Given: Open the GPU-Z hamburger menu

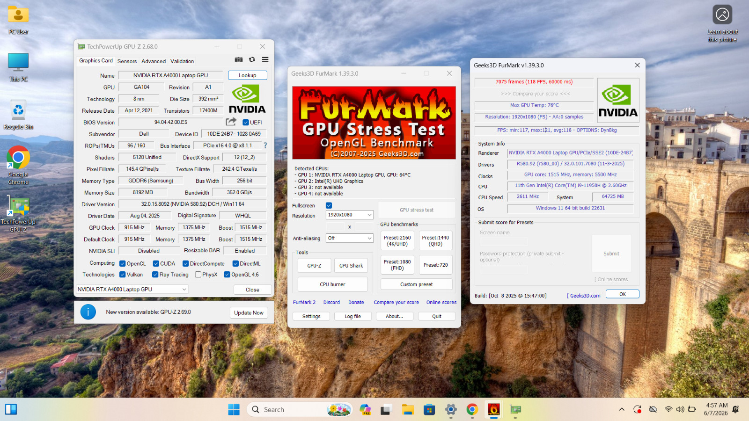Looking at the screenshot, I should tap(265, 60).
